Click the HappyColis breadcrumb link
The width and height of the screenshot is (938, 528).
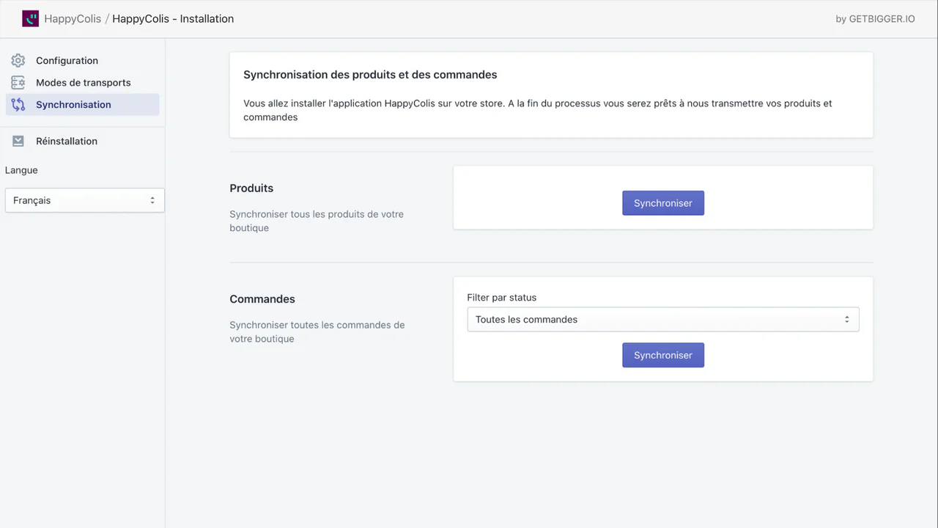coord(73,19)
